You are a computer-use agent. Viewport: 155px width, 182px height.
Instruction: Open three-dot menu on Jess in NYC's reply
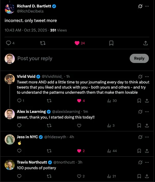coord(147,137)
